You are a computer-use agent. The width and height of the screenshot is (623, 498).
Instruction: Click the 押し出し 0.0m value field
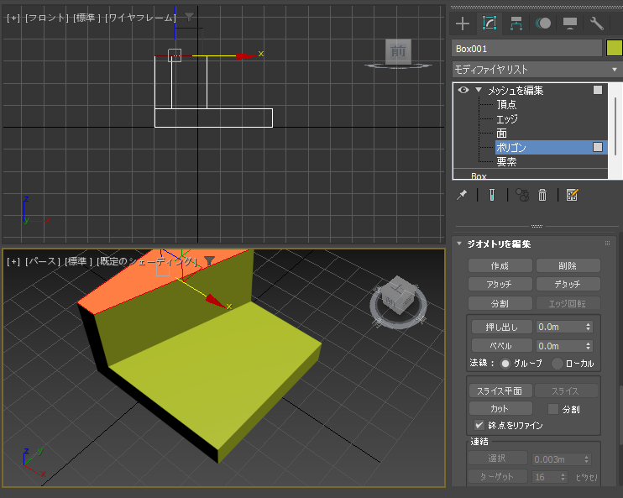[x=559, y=327]
